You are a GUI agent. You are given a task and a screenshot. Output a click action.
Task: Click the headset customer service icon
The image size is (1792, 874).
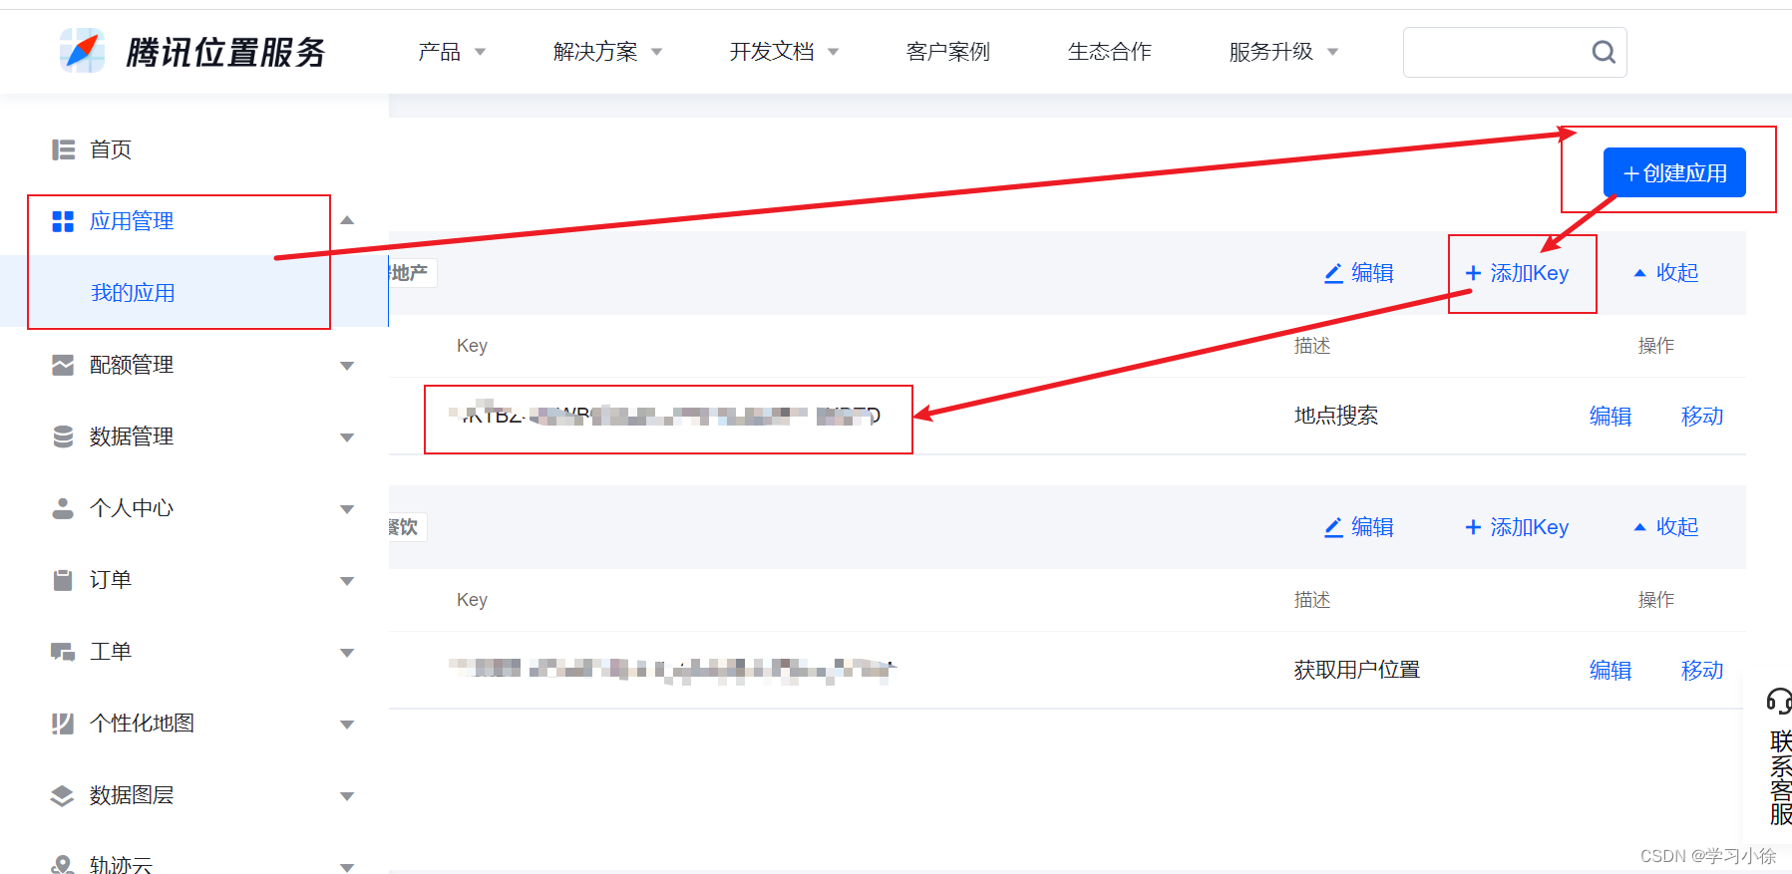(1779, 702)
